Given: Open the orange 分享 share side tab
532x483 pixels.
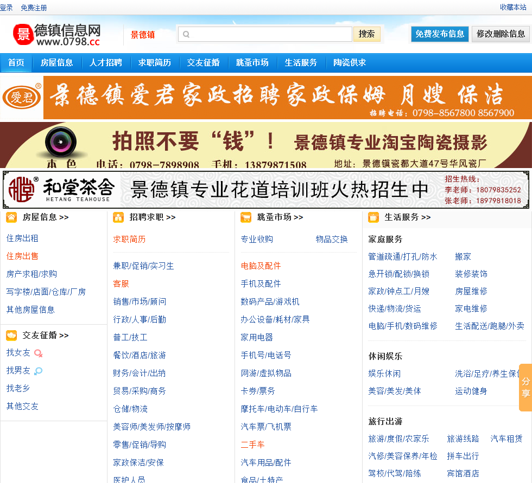Looking at the screenshot, I should click(525, 388).
